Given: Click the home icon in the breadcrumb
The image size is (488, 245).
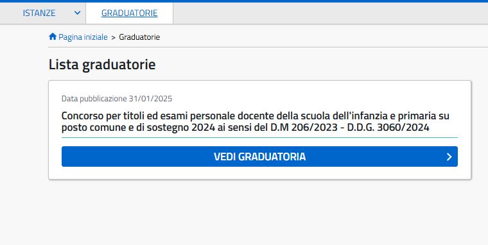Looking at the screenshot, I should pos(53,37).
